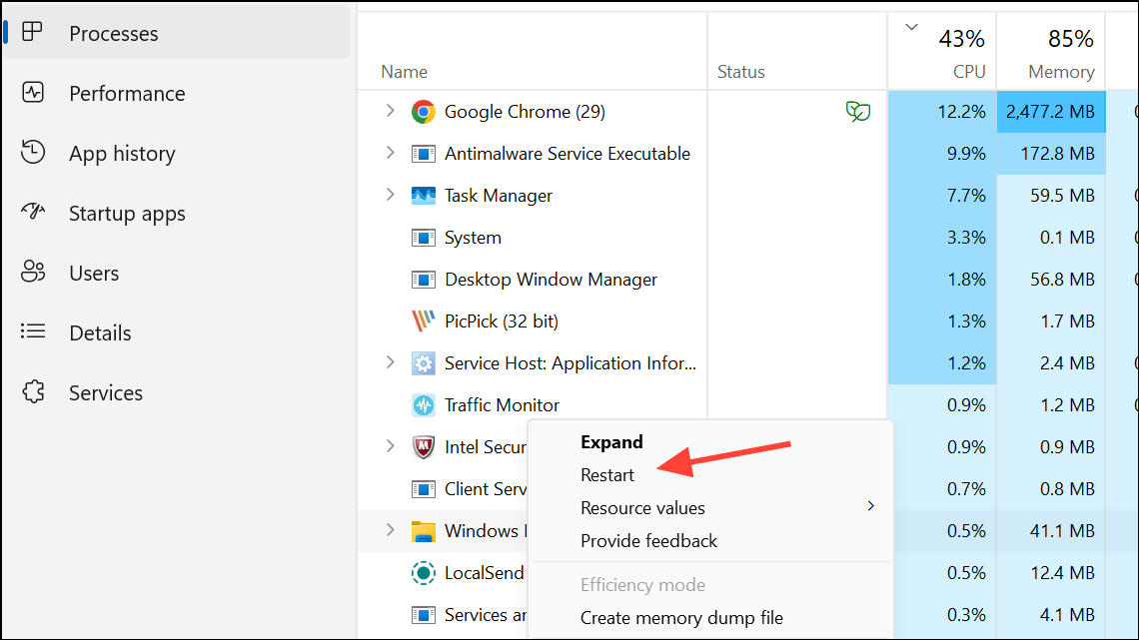Open the Processes tab icon
The image size is (1139, 640).
tap(32, 32)
